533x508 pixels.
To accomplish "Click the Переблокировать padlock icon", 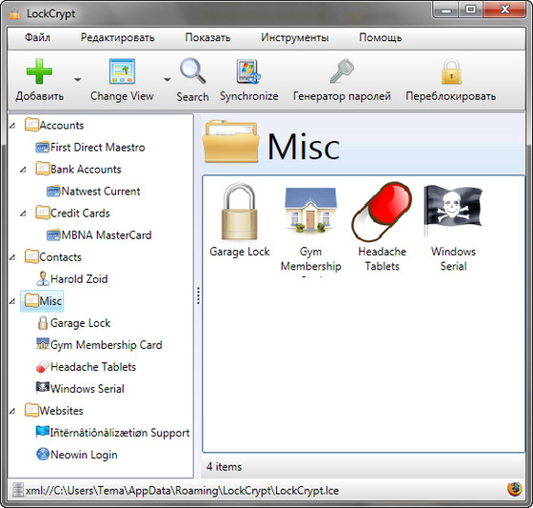I will [x=451, y=71].
